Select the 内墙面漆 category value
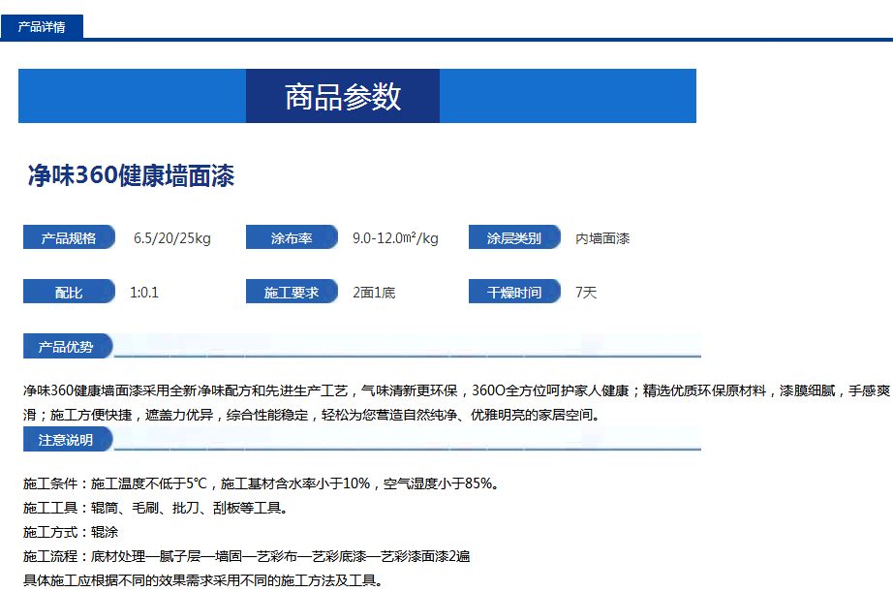Image resolution: width=893 pixels, height=592 pixels. click(x=602, y=238)
